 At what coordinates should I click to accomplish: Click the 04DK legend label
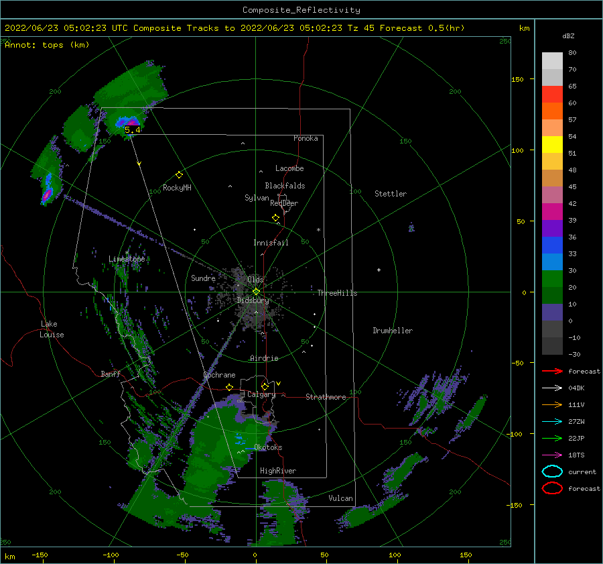click(576, 388)
